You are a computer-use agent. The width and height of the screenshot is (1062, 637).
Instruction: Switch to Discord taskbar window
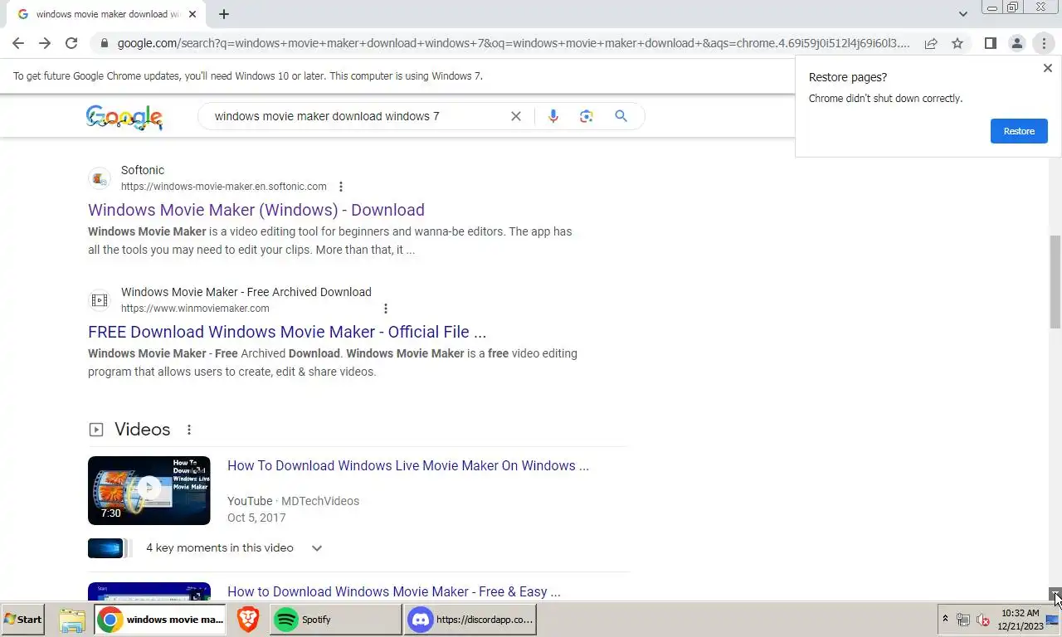click(x=470, y=620)
